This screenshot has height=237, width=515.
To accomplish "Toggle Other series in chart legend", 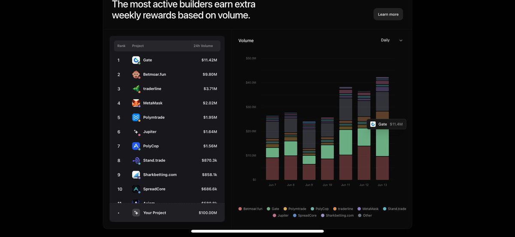I will [x=365, y=216].
